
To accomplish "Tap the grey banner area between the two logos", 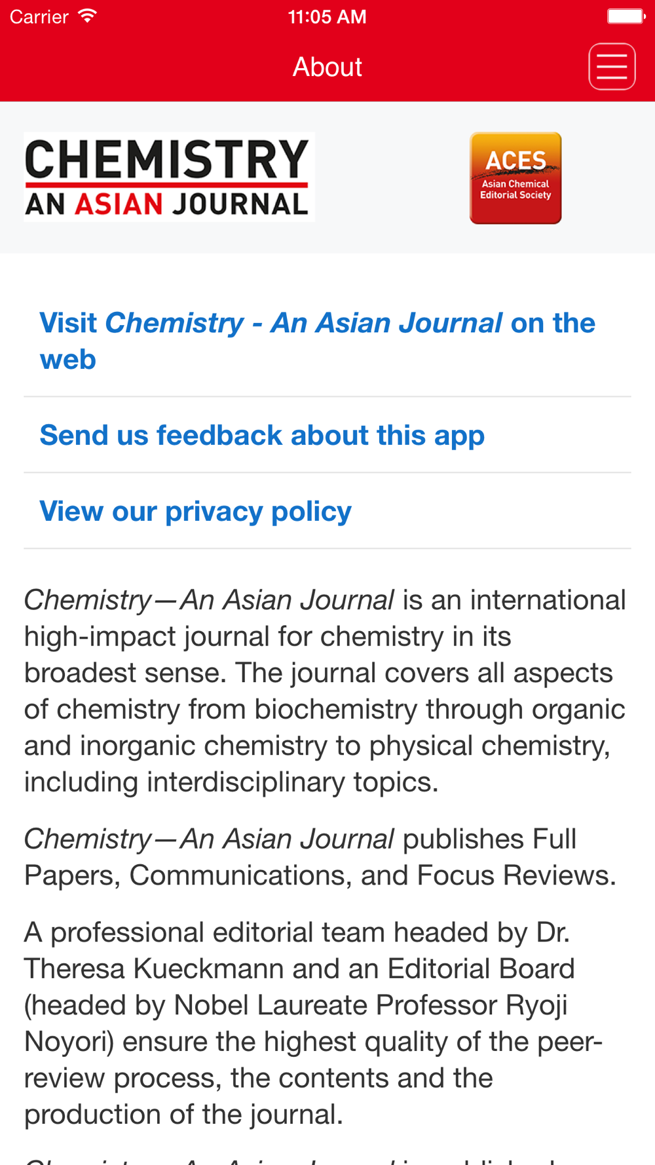I will point(392,178).
